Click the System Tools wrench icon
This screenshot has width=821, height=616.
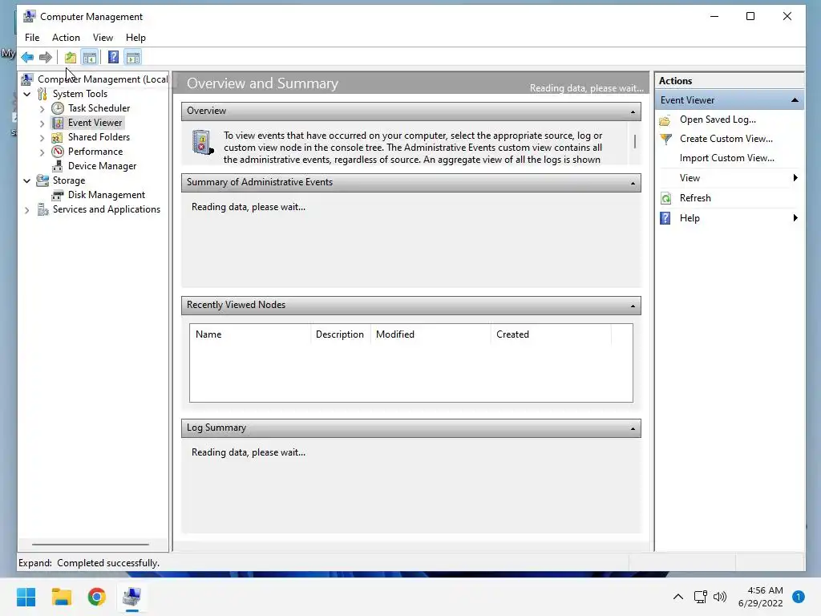point(42,94)
